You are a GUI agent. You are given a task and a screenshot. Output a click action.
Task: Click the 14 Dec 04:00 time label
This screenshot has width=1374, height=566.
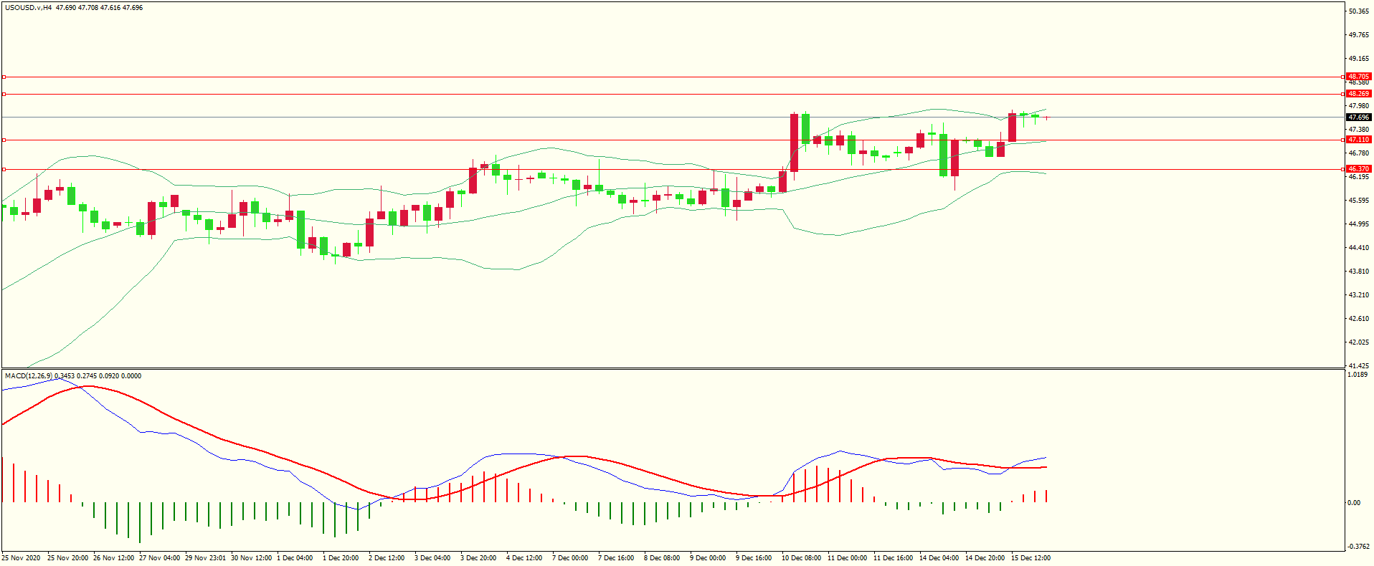click(939, 558)
